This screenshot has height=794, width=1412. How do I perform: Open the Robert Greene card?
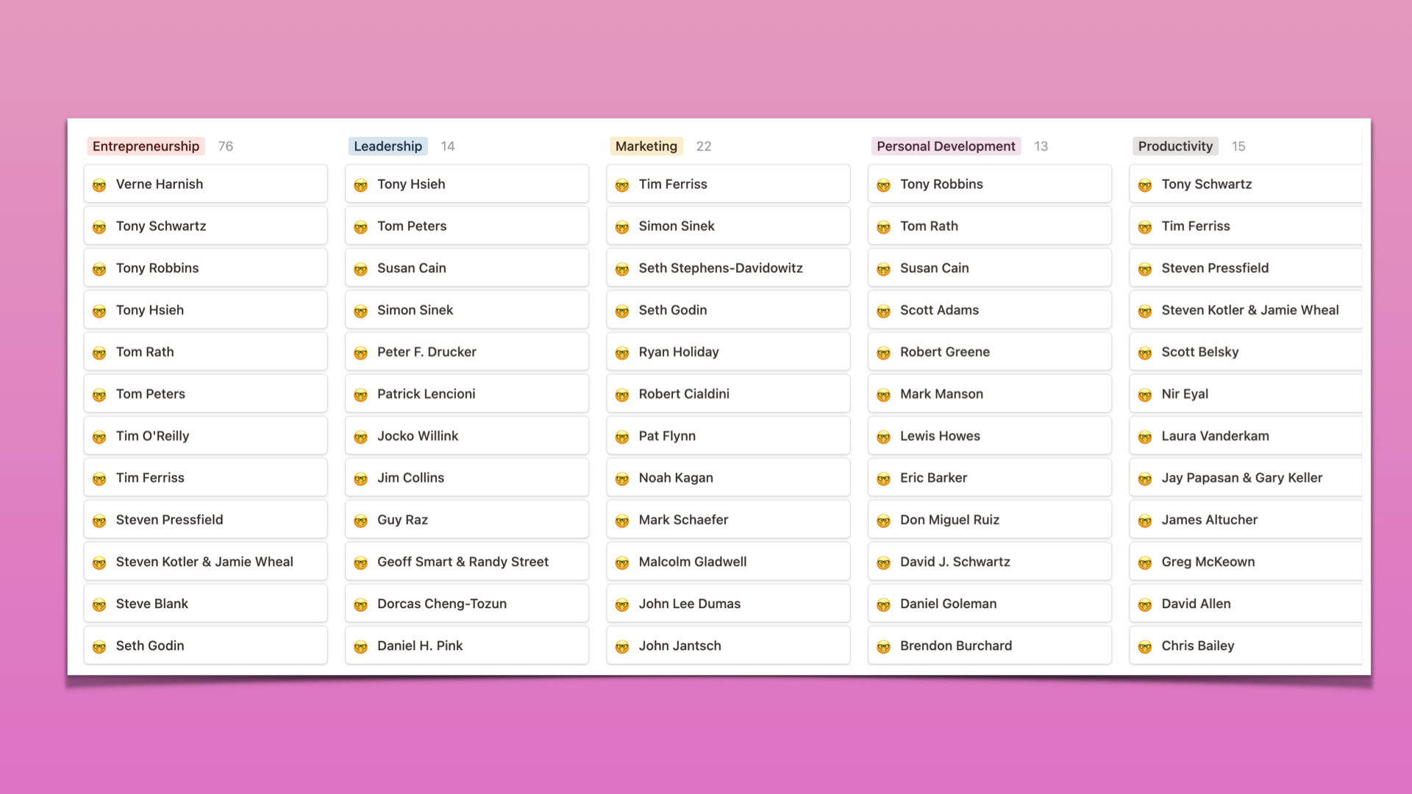pos(990,351)
